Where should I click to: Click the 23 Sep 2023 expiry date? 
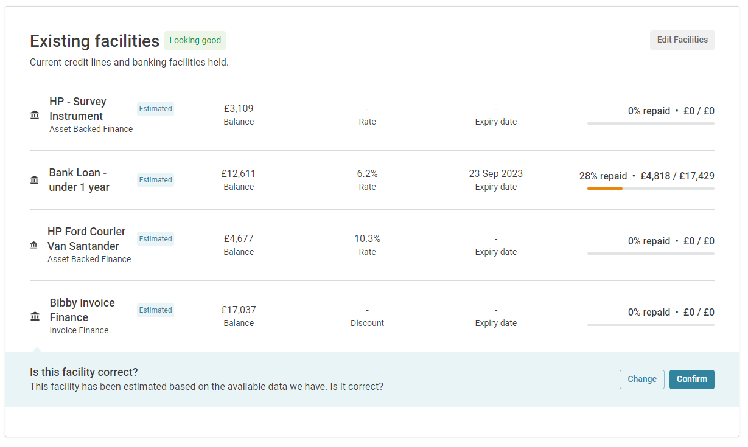(x=496, y=174)
